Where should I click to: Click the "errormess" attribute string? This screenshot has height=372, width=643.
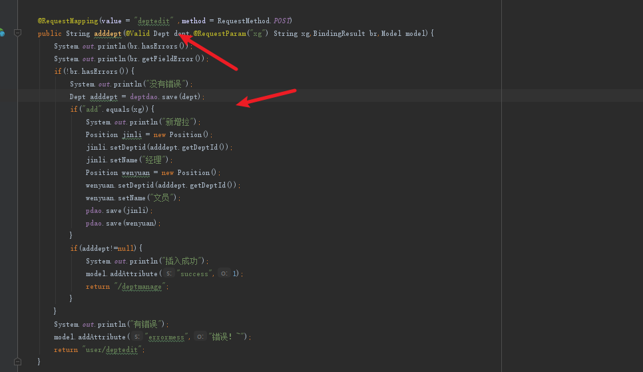[166, 337]
